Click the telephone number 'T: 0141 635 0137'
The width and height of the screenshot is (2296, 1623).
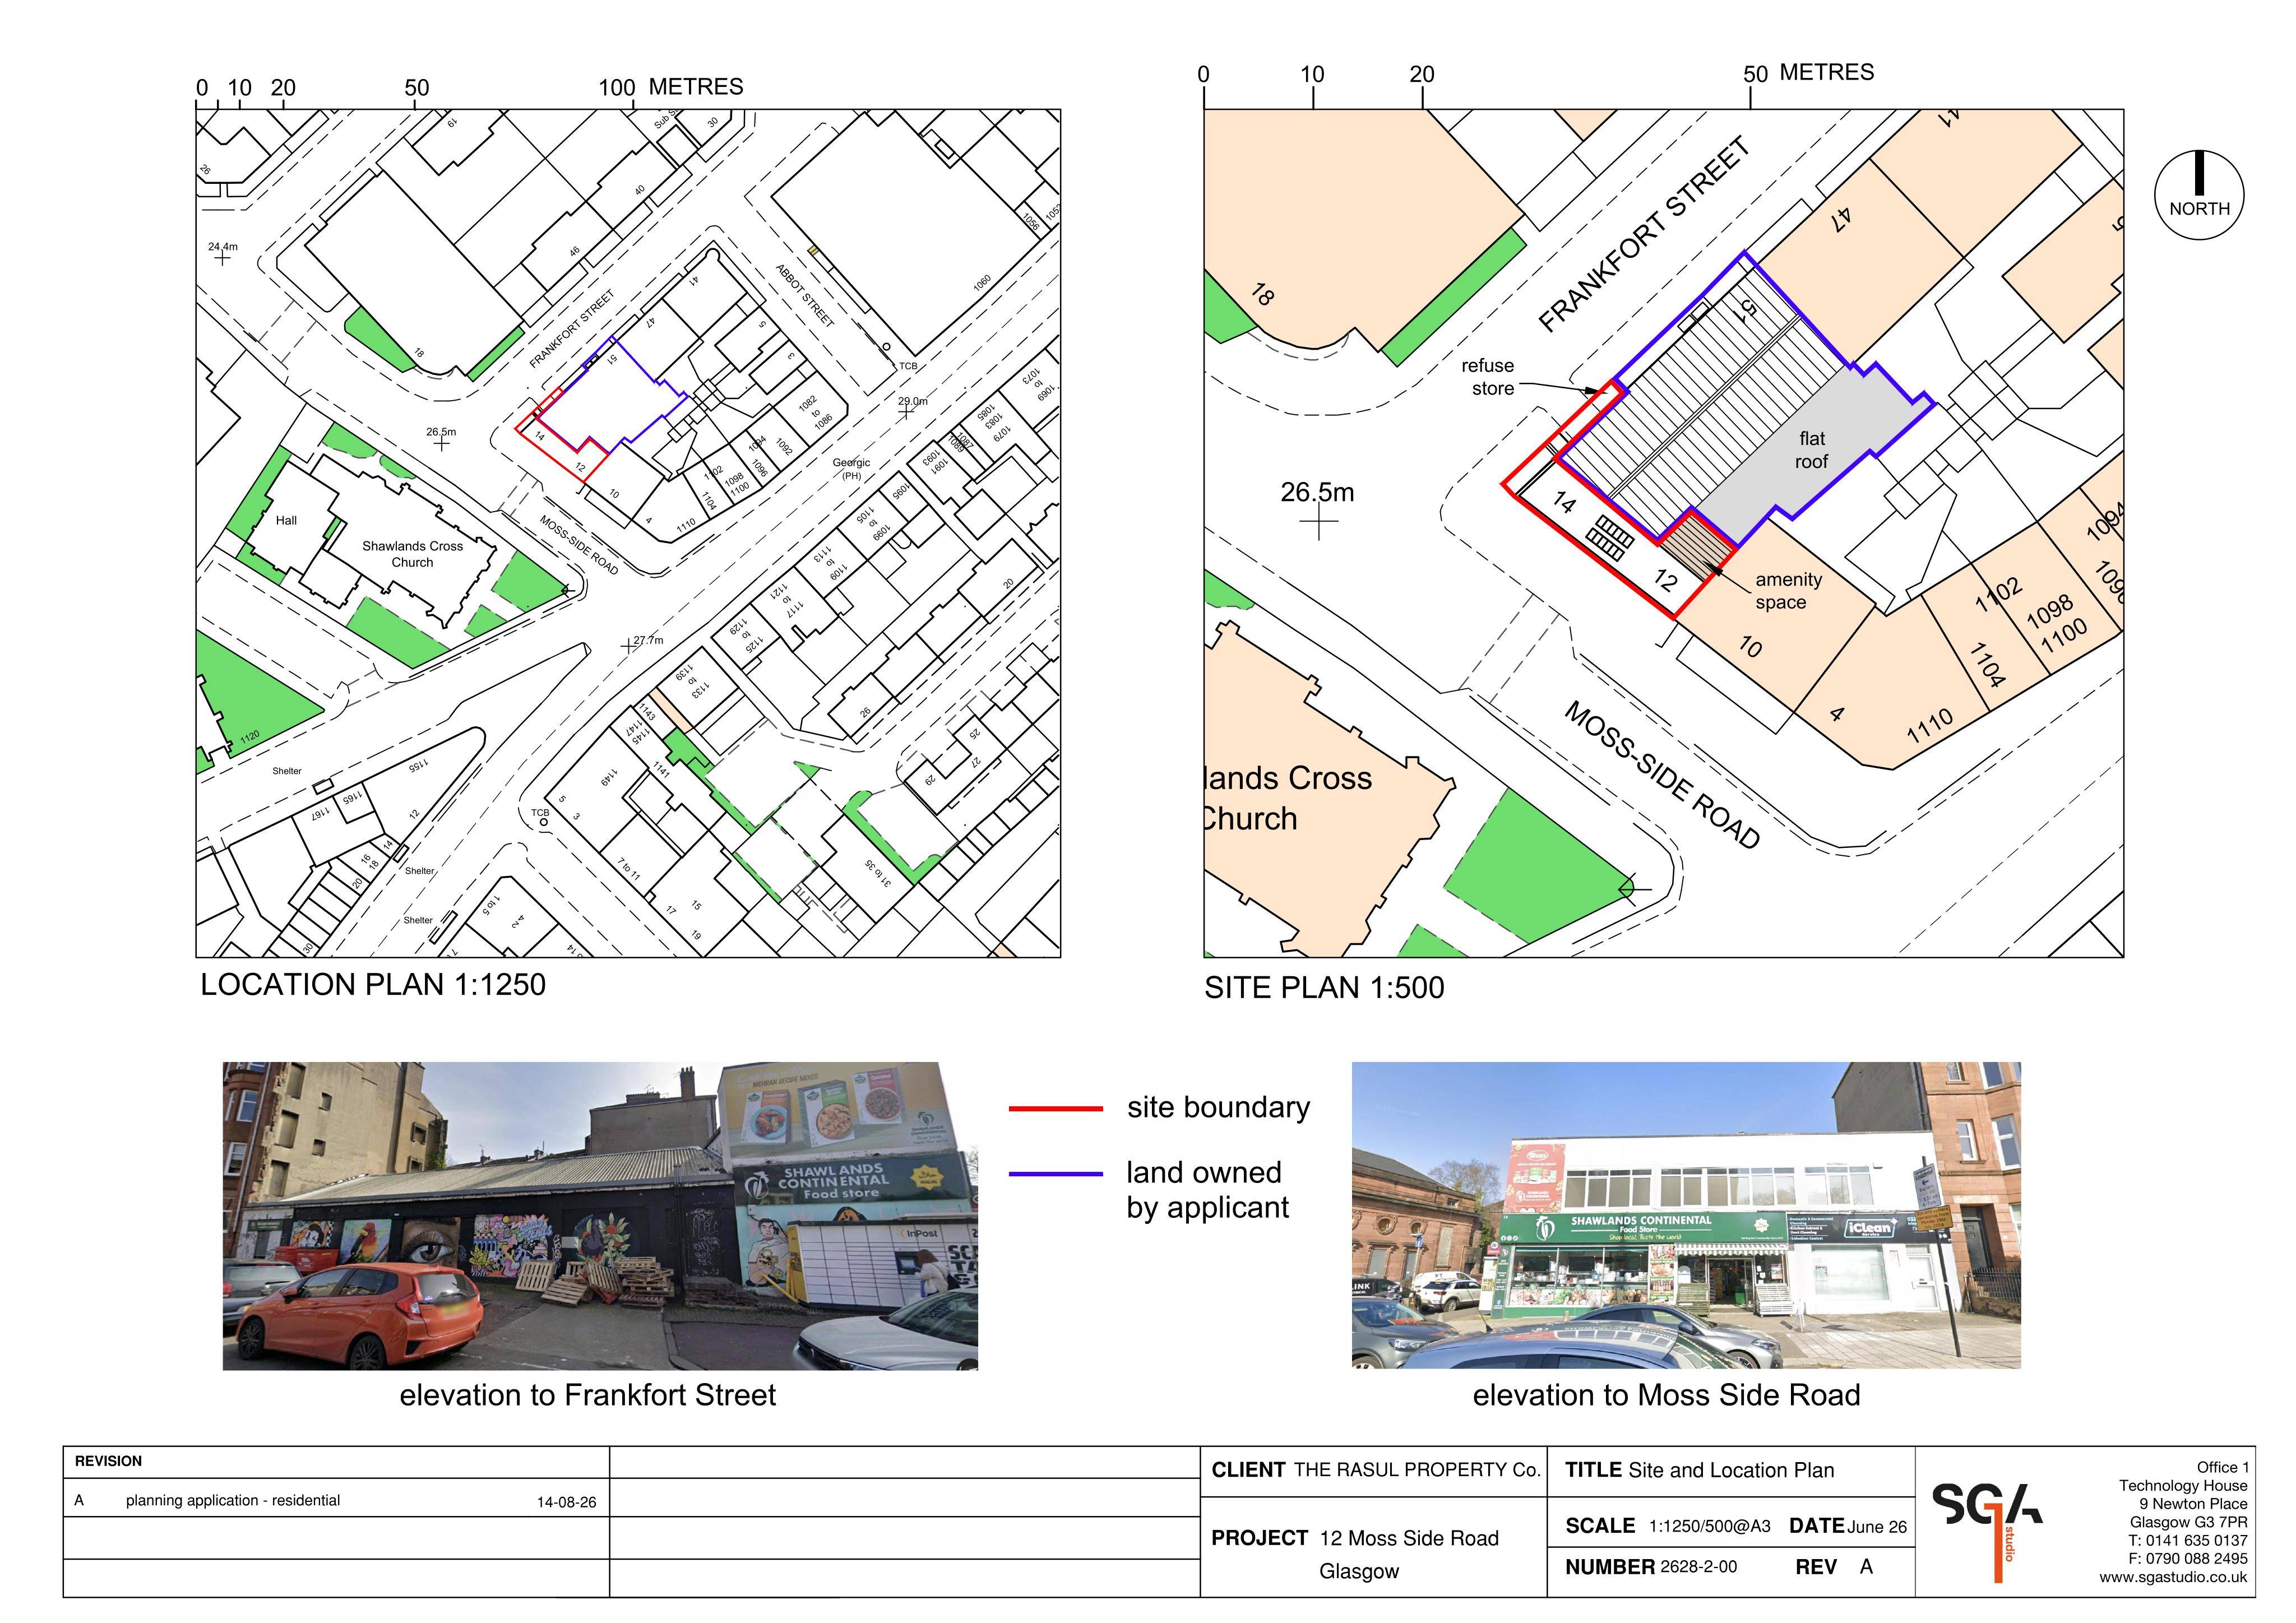2188,1541
